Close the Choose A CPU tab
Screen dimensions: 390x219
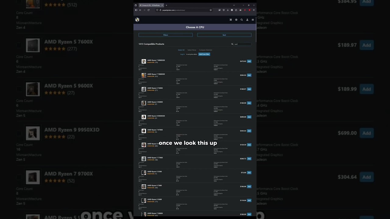(162, 5)
